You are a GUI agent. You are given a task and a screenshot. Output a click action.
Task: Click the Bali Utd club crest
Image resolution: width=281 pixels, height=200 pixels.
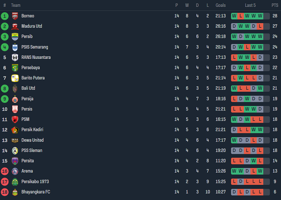pos(15,88)
